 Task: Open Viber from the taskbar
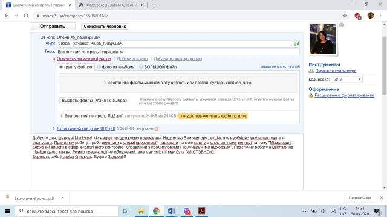(187, 211)
